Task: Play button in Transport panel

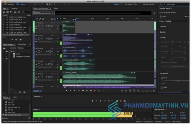Action: click(96, 101)
